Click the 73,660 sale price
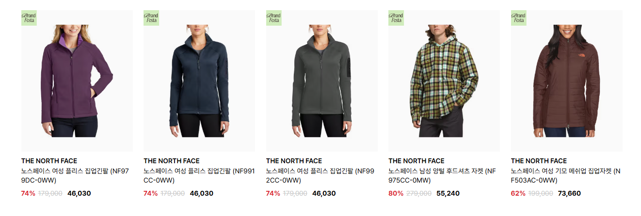The image size is (641, 216). point(569,193)
